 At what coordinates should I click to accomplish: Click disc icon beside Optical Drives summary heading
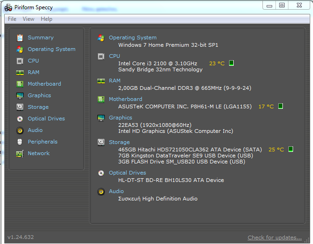pos(101,173)
